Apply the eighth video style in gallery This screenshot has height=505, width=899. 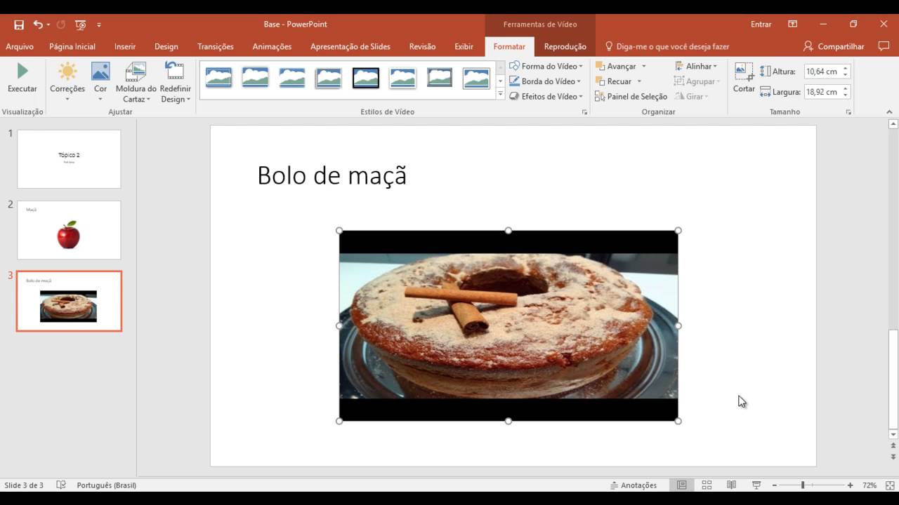tap(476, 78)
